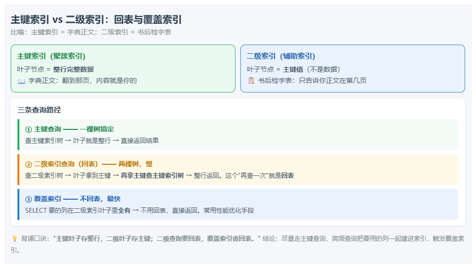
Task: Click the heading '② 二级索引查询（回表）—— 两棵树，慢'
Action: [89, 164]
